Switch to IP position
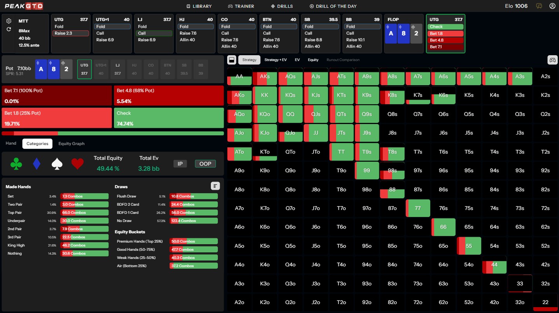This screenshot has width=559, height=313. pos(180,164)
